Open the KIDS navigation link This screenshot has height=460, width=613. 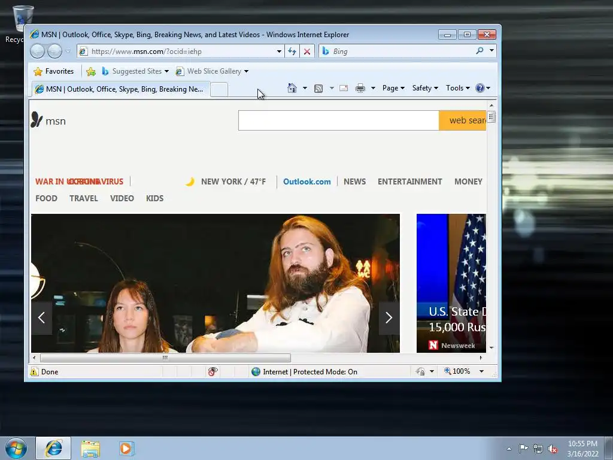click(x=155, y=198)
